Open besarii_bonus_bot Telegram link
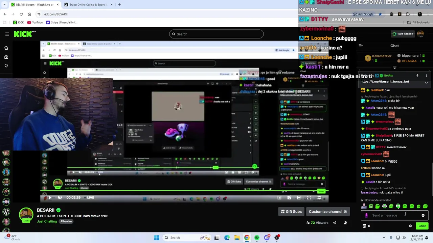 pyautogui.click(x=385, y=81)
